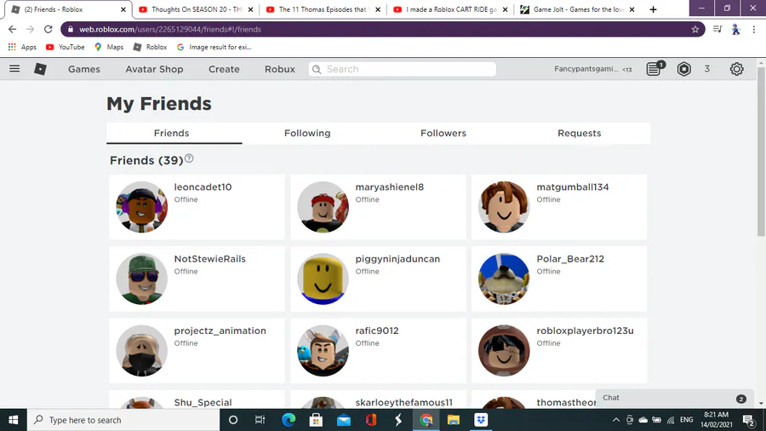Image resolution: width=766 pixels, height=431 pixels.
Task: Click the Shu_Special username
Action: (x=203, y=402)
